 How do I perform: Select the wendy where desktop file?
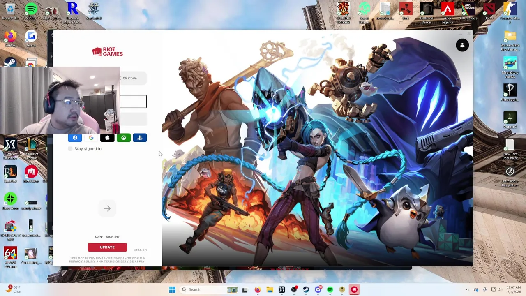[31, 204]
